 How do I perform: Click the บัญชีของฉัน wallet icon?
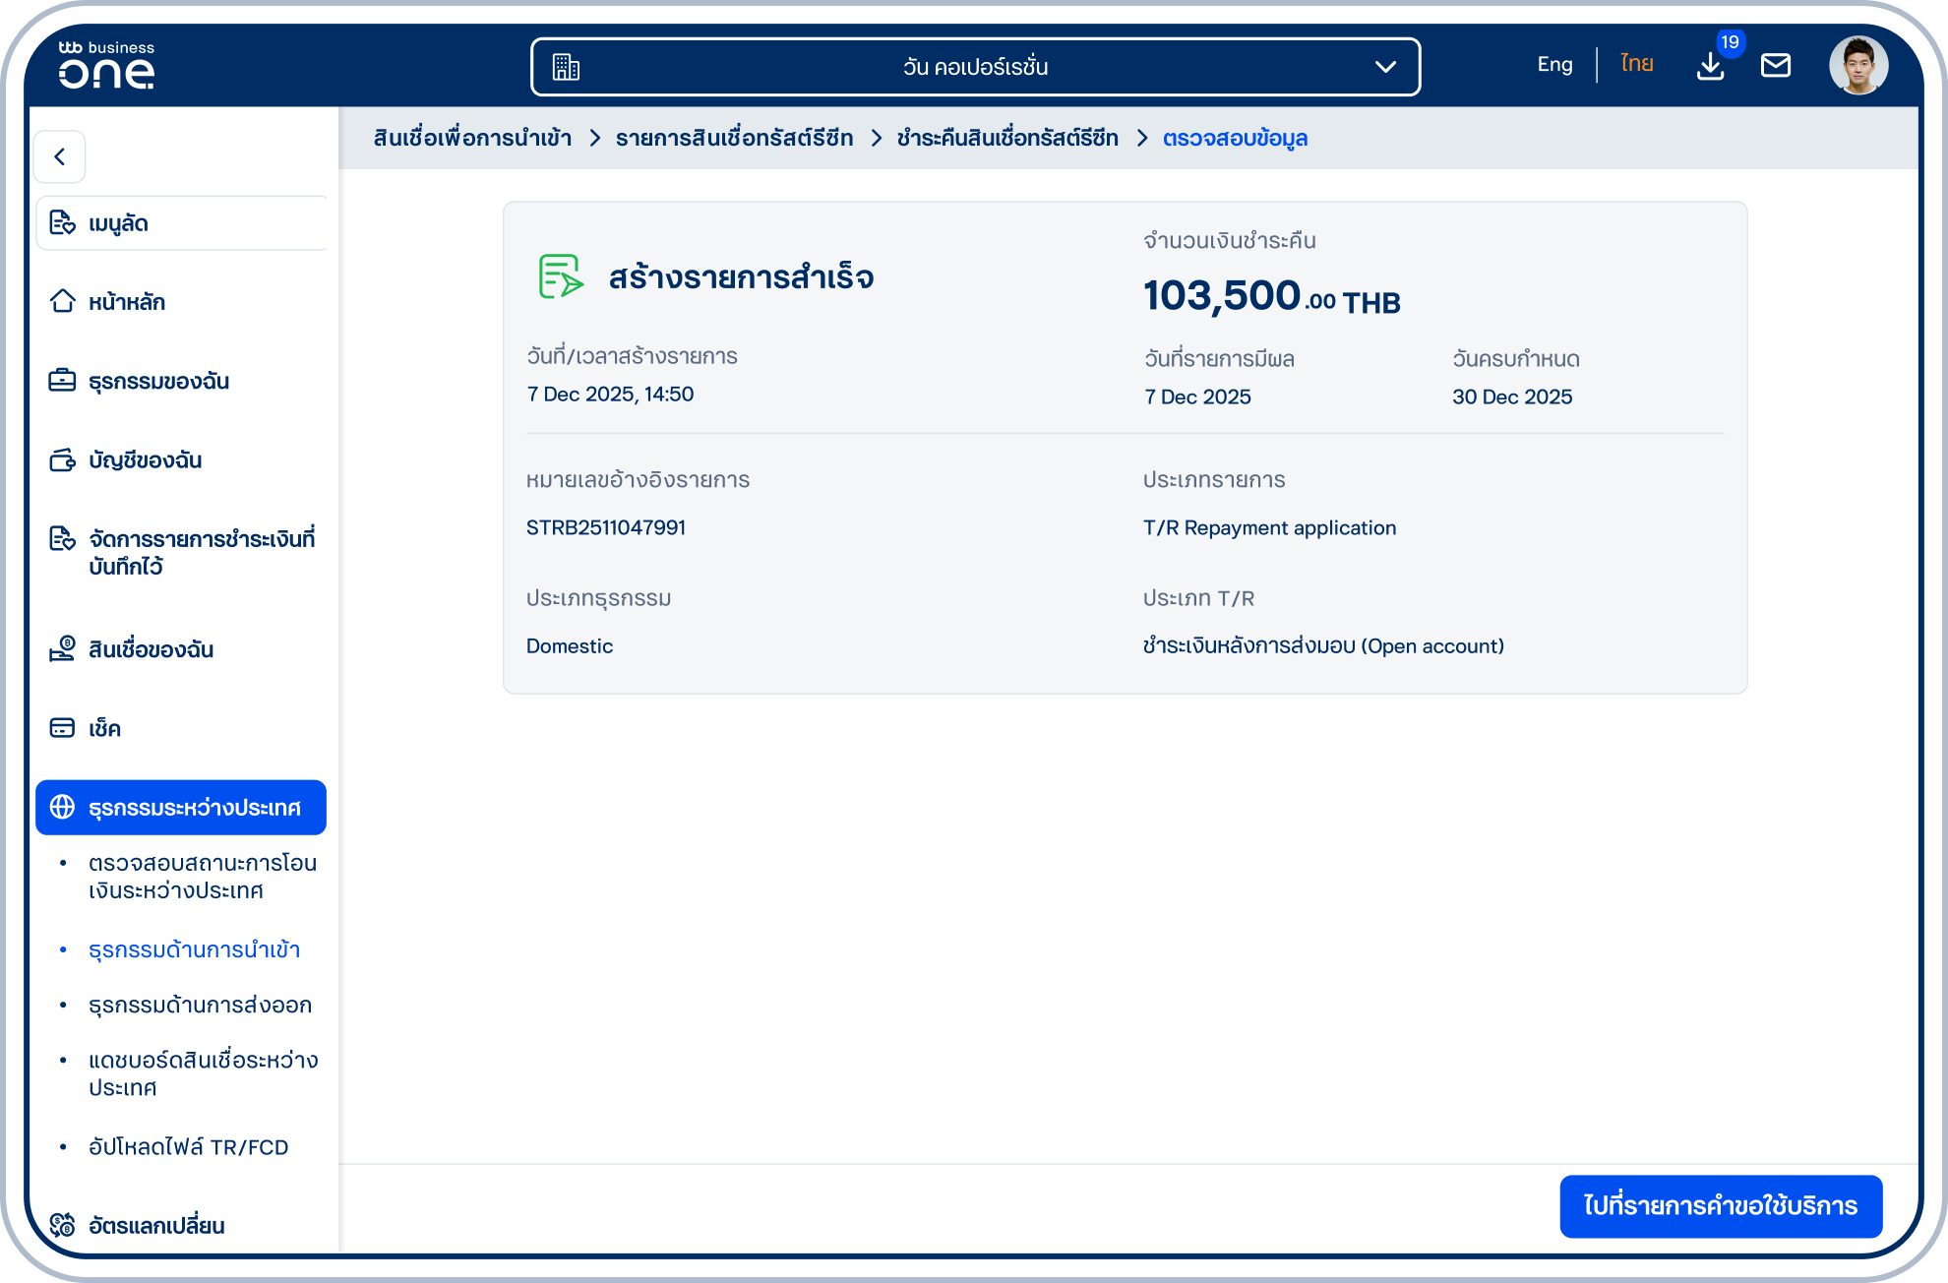[x=62, y=459]
